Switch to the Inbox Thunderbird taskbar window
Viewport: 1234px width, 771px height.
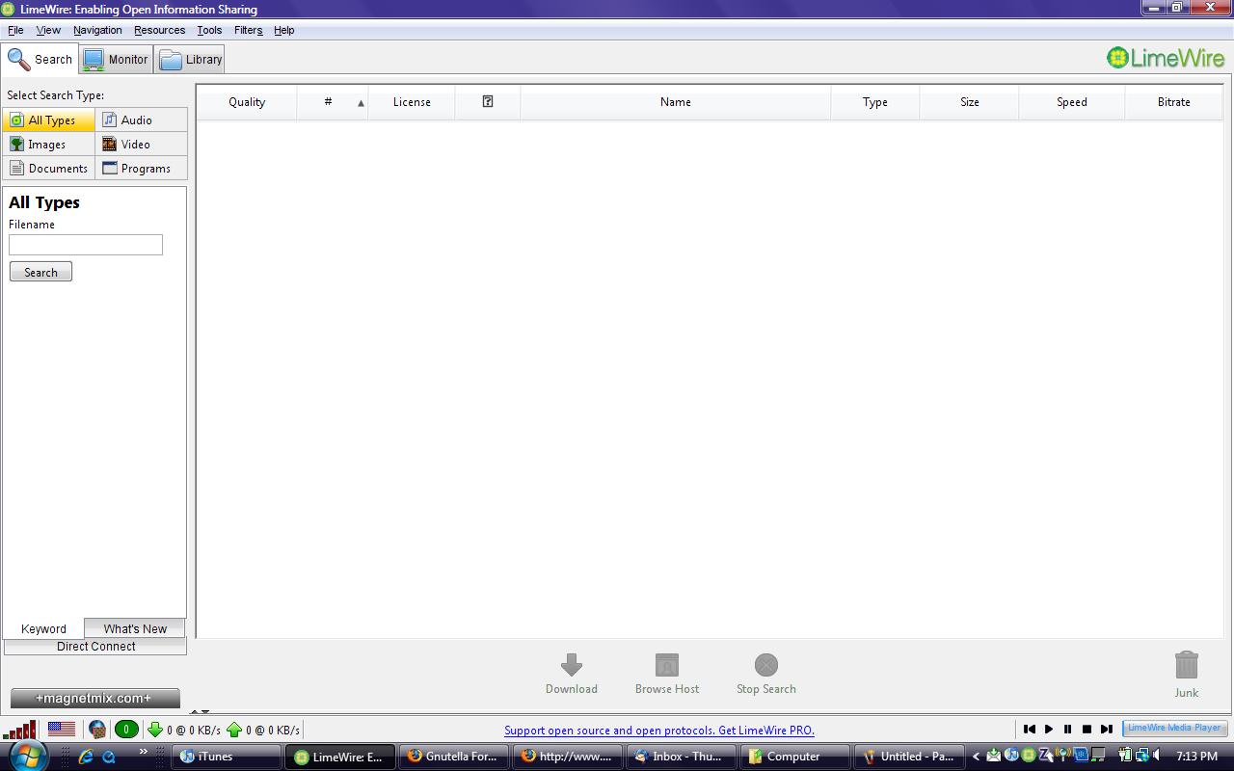pos(682,757)
